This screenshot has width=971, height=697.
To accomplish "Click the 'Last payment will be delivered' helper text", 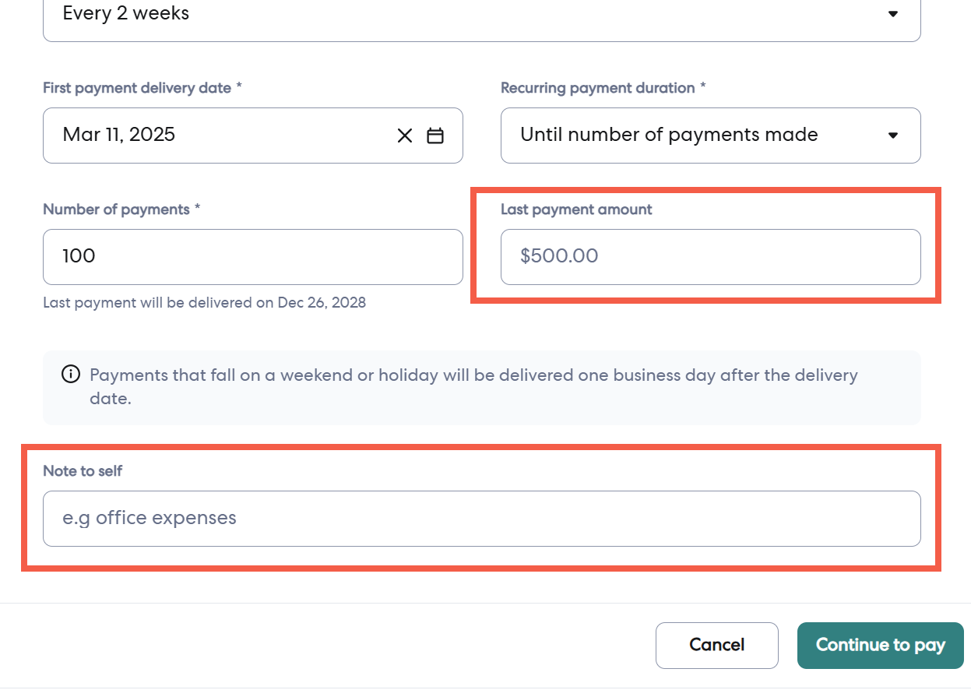I will [204, 303].
